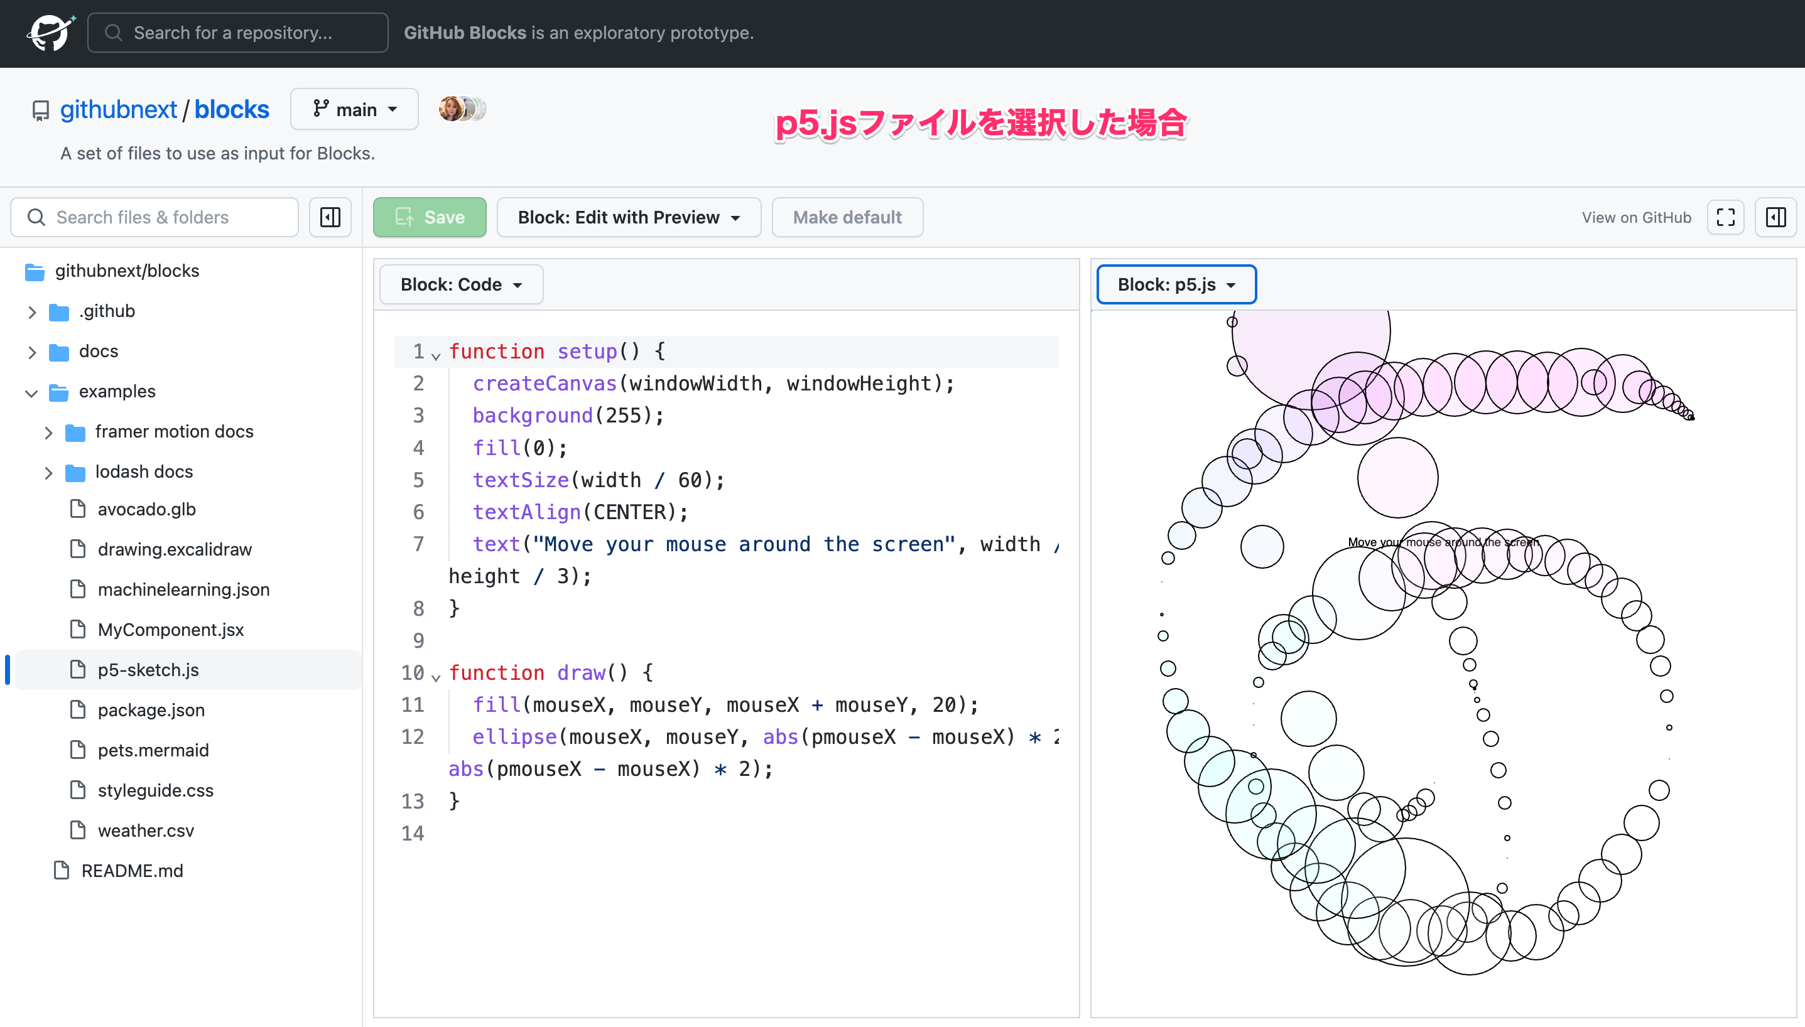Expand the .github folder

pyautogui.click(x=32, y=311)
